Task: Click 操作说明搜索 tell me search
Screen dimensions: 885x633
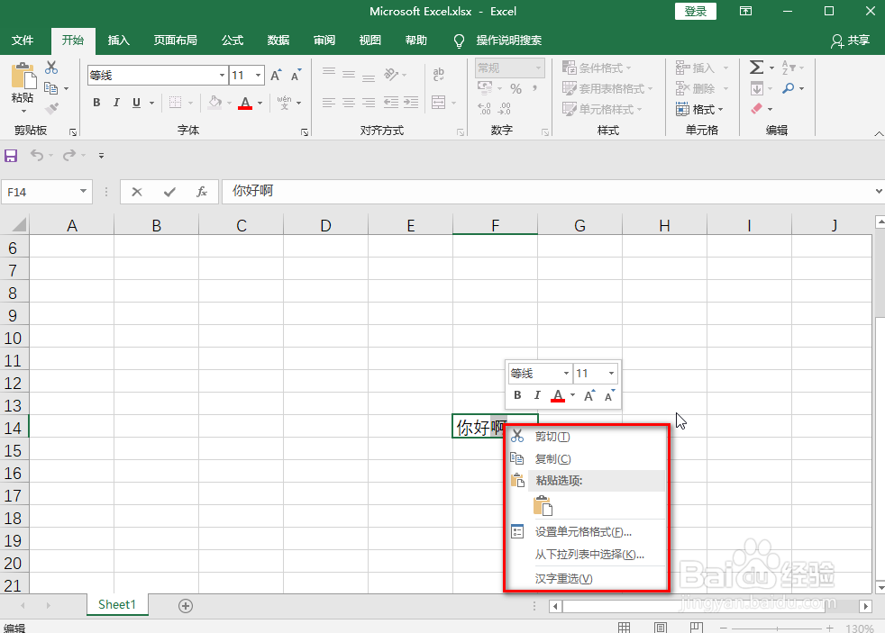Action: (498, 41)
